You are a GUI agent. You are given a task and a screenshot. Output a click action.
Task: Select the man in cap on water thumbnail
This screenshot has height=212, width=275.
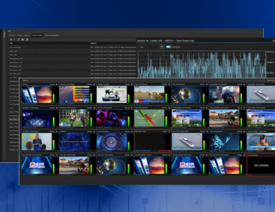[261, 142]
